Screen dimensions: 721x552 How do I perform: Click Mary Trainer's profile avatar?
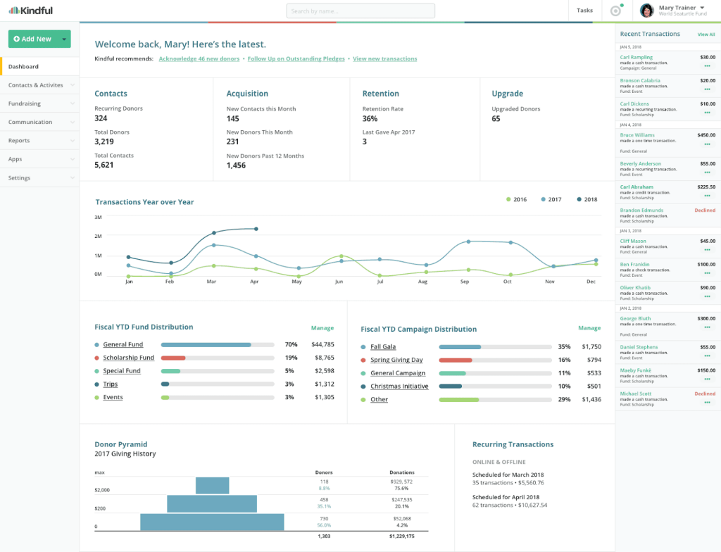pos(647,11)
